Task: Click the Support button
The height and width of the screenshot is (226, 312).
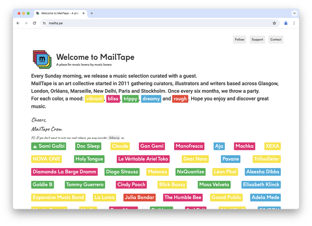Action: tap(257, 39)
